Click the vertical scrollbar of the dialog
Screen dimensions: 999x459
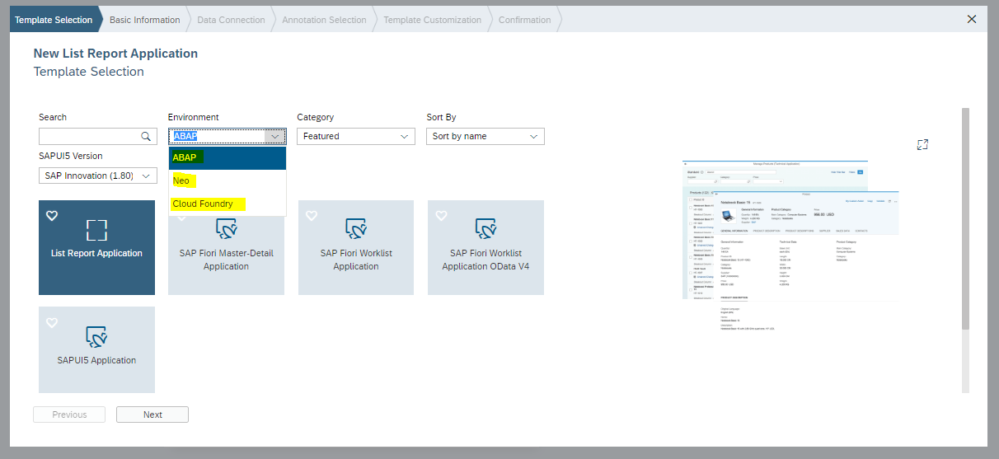[965, 218]
